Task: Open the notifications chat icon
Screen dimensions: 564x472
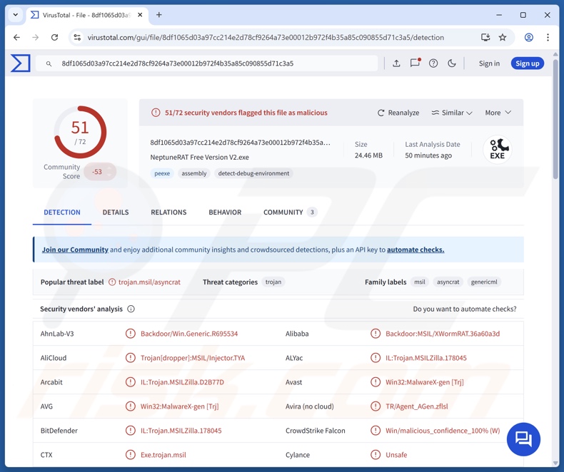Action: click(x=415, y=63)
